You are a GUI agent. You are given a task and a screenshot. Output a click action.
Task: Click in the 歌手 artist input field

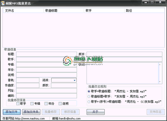pos(46,59)
